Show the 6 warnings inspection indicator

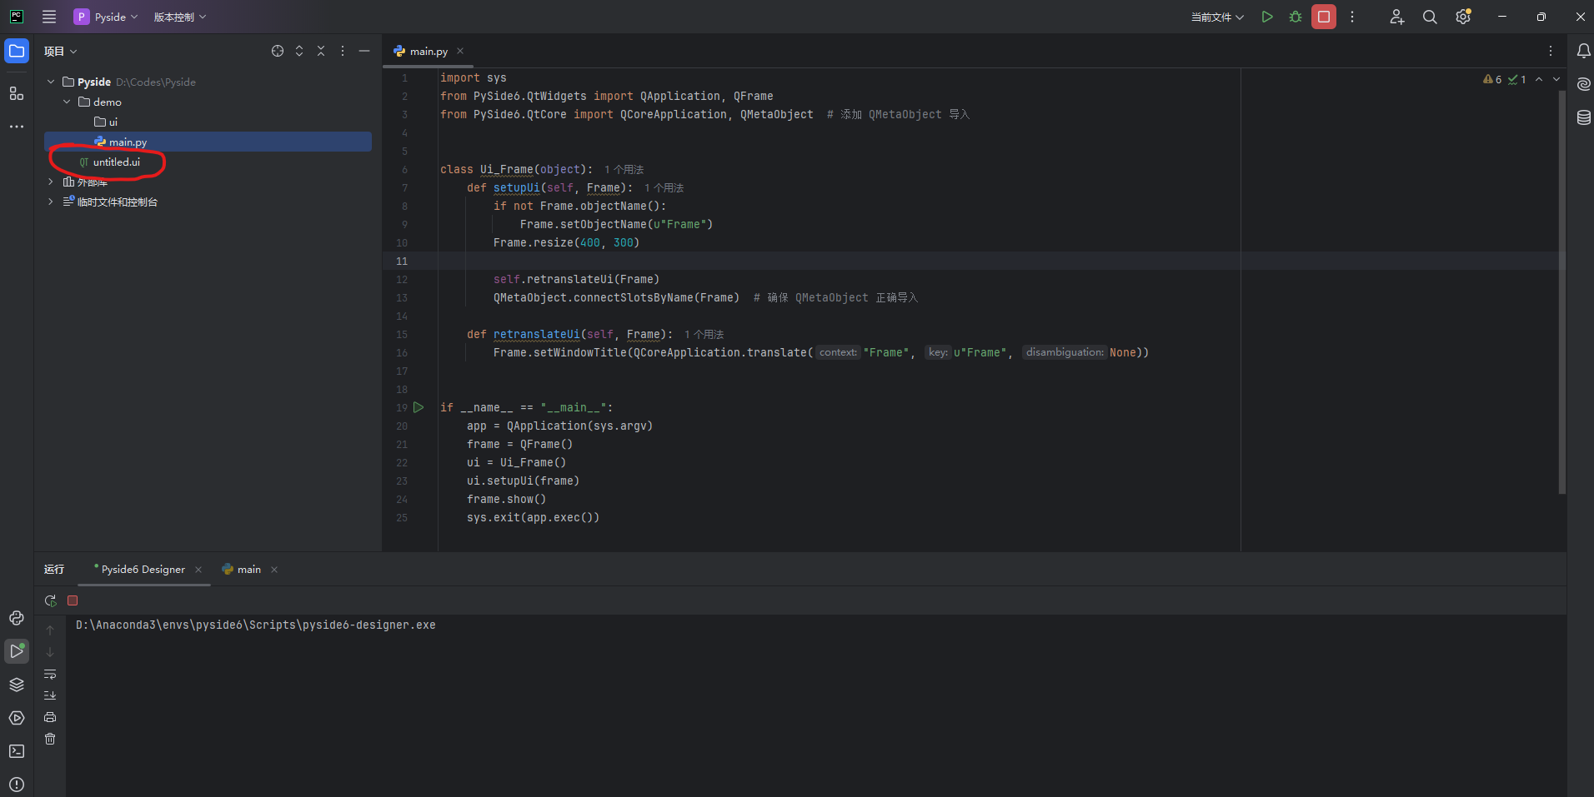point(1492,79)
